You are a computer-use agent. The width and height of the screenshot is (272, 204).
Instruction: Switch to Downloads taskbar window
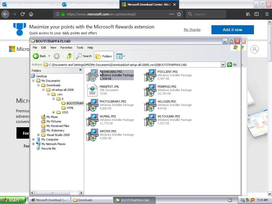click(92, 200)
